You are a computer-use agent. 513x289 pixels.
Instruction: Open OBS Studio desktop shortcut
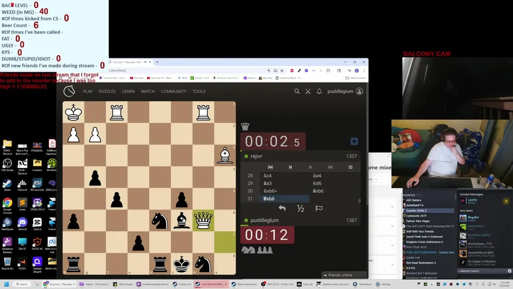pos(7,165)
